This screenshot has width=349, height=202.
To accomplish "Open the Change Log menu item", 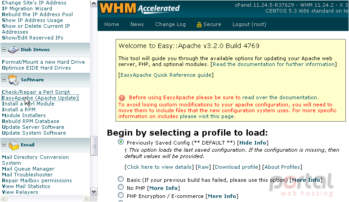I will (170, 24).
